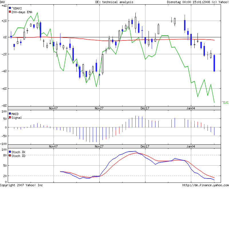Click Dez17 label on price chart axis
The height and width of the screenshot is (225, 229).
(145, 108)
